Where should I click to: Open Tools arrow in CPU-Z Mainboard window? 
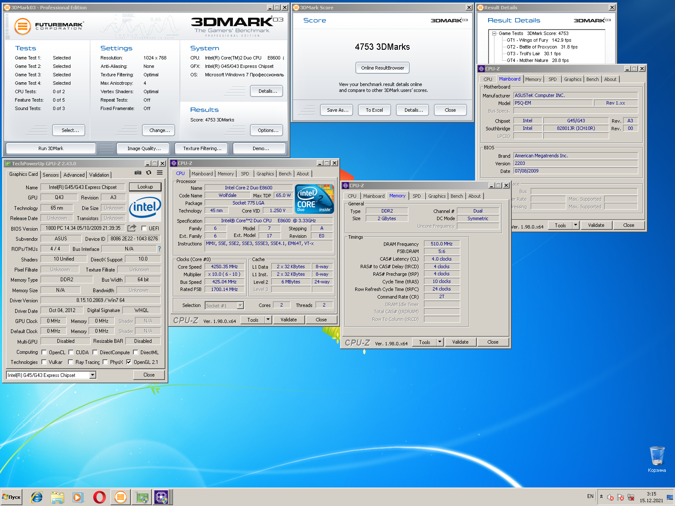coord(575,225)
